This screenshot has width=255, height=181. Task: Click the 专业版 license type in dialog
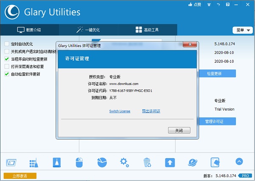tap(115, 77)
